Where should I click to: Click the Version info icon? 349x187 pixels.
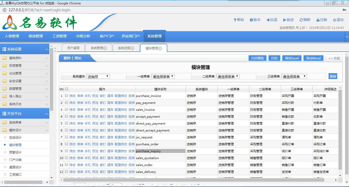tap(251, 20)
